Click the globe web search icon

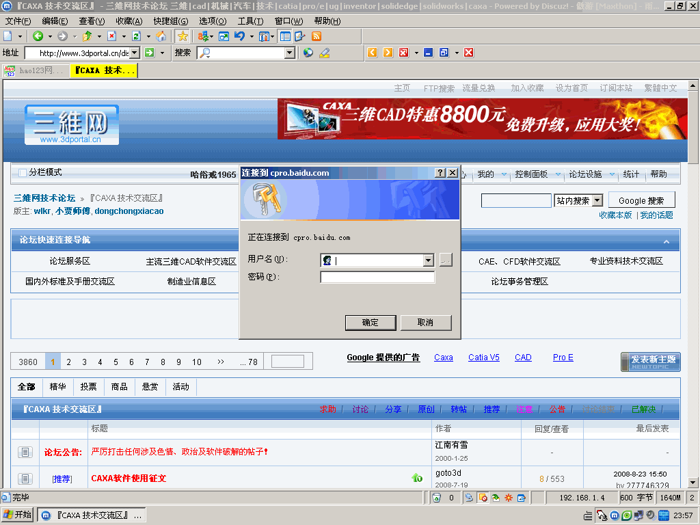click(308, 53)
